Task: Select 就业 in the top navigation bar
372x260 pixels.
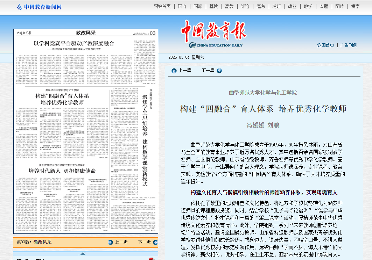Action: (292, 6)
